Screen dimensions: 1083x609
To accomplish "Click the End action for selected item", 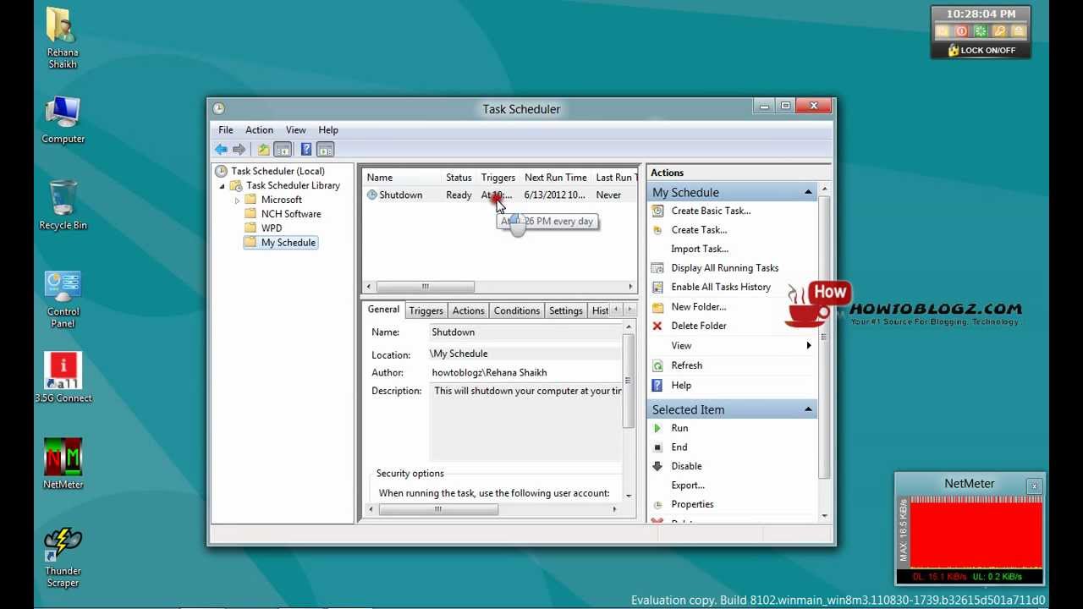I will tap(679, 447).
